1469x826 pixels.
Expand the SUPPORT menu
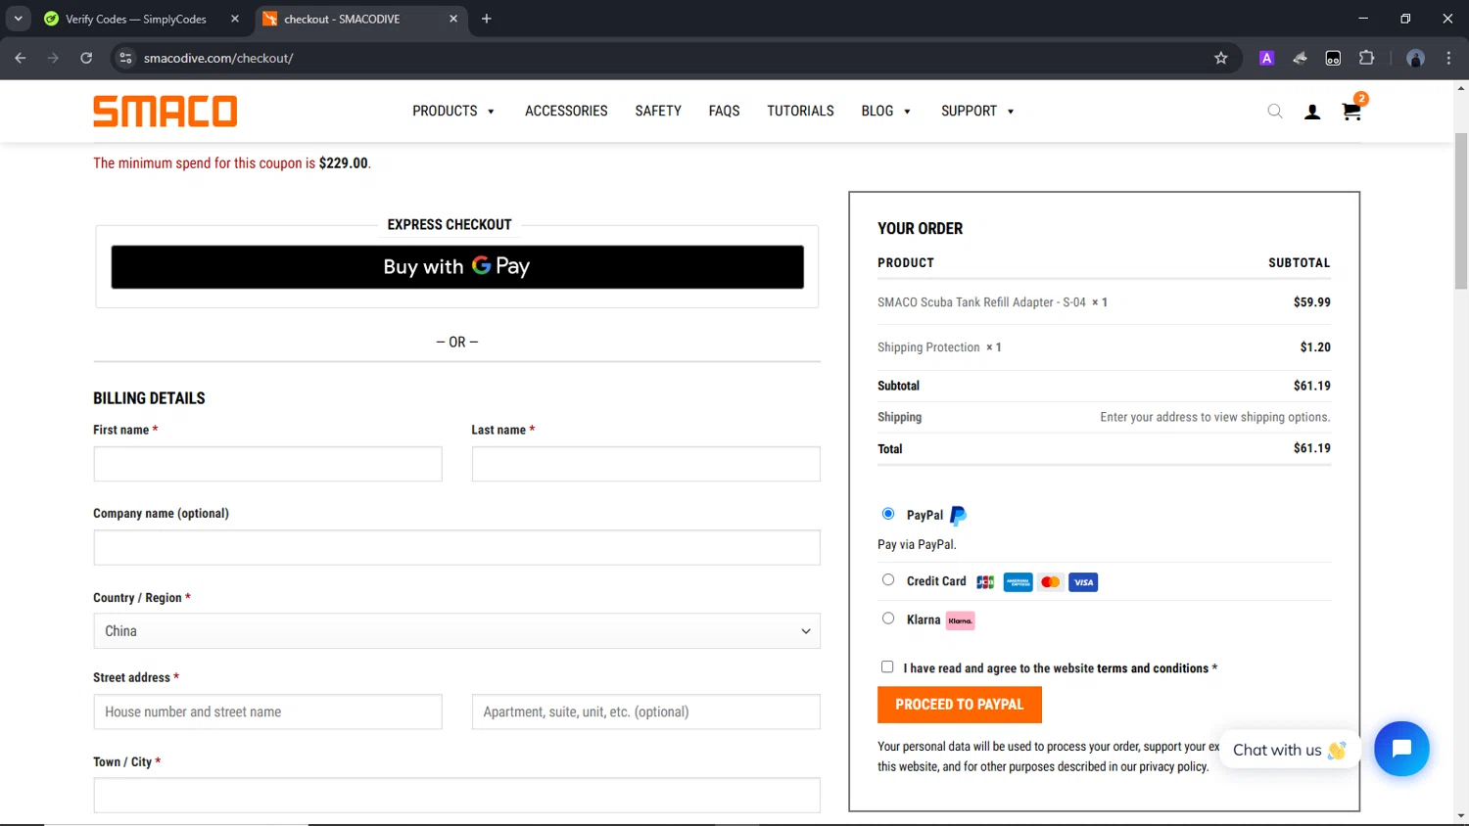tap(977, 112)
